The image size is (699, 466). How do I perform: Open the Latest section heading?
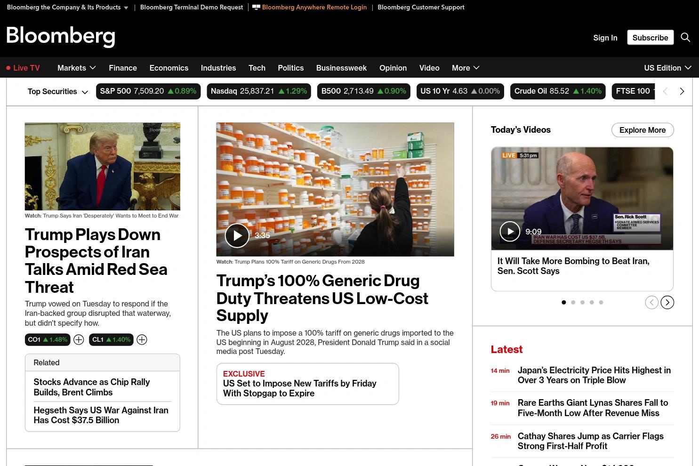[506, 349]
